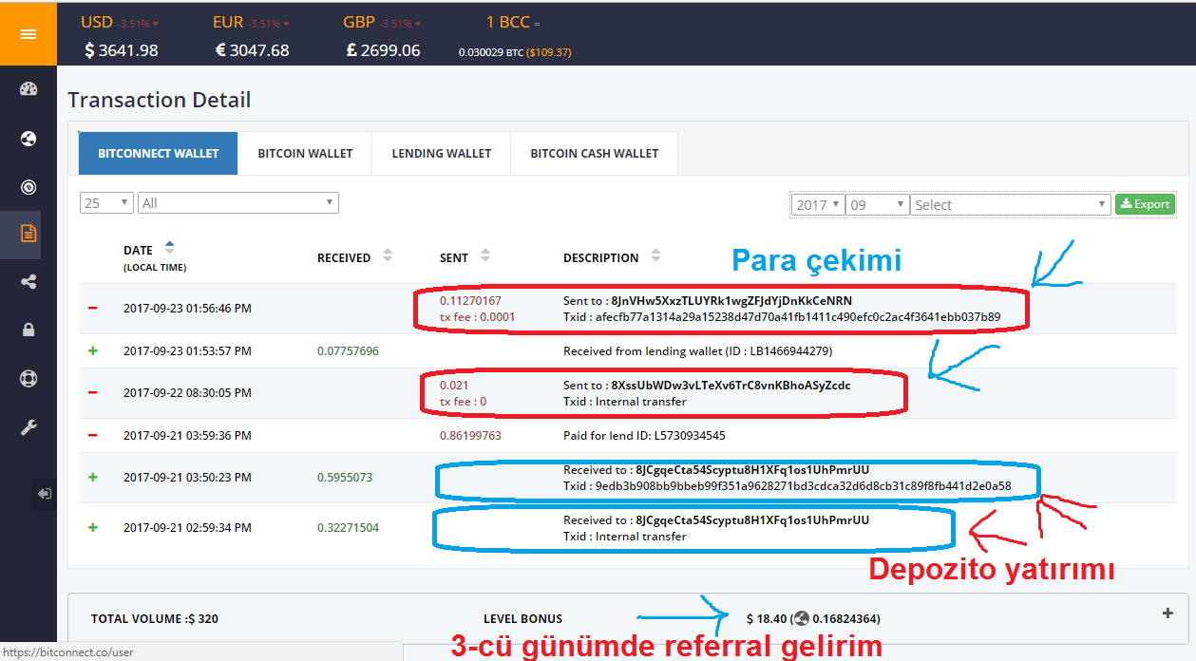Click TOTAL VOLUME :$ 320 label
This screenshot has width=1196, height=661.
coord(155,619)
